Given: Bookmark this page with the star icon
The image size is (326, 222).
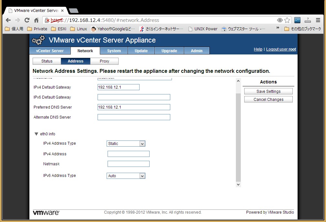Looking at the screenshot, I should pyautogui.click(x=287, y=20).
